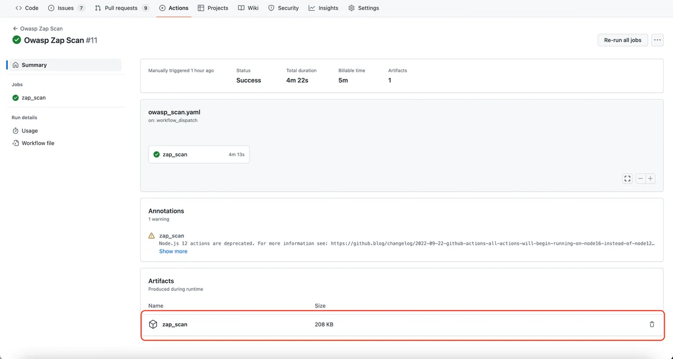Click the Projects table icon
The image size is (673, 359).
[201, 8]
